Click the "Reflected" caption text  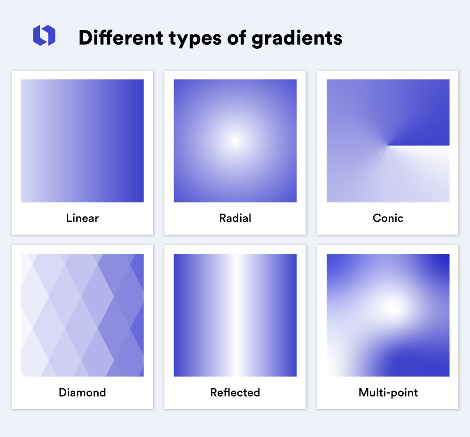(235, 392)
